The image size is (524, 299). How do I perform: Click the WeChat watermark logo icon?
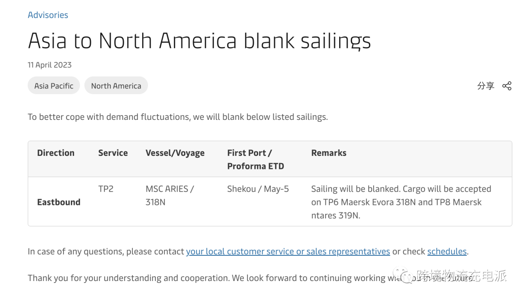403,275
